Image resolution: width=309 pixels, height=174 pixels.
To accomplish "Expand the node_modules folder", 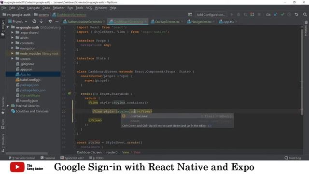I will (12, 53).
